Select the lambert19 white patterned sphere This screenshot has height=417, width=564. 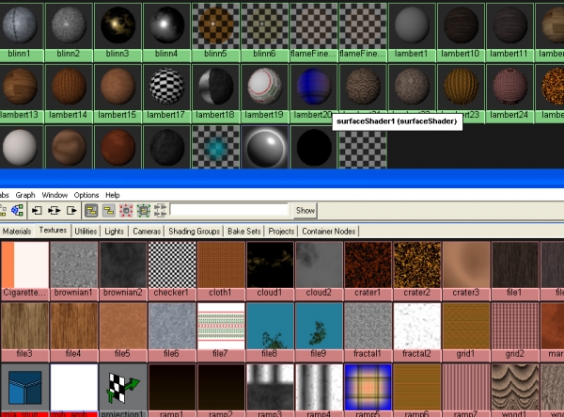click(x=264, y=88)
